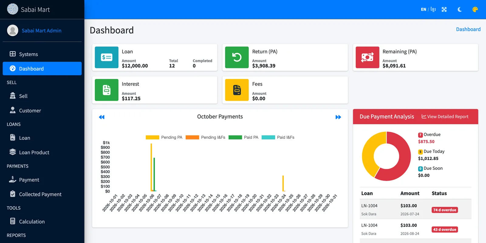The image size is (486, 243).
Task: Click the Dashboard breadcrumb link
Action: pyautogui.click(x=468, y=29)
